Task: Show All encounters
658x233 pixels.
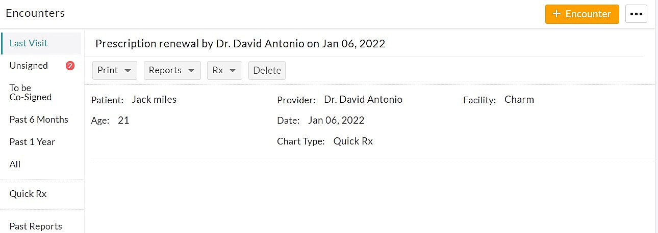Action: pyautogui.click(x=15, y=164)
